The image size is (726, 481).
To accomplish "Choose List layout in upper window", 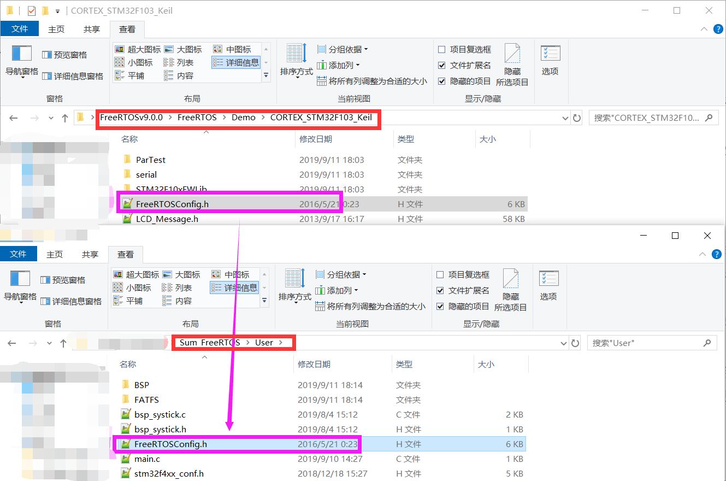I will coord(179,62).
